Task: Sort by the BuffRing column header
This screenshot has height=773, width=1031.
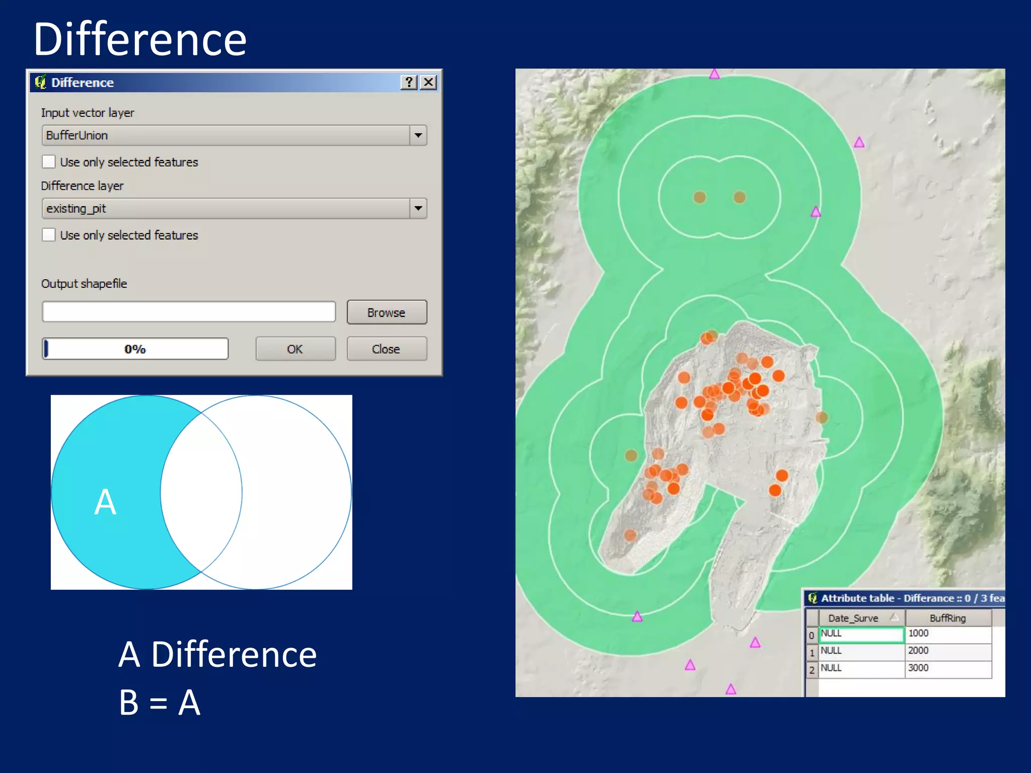Action: point(947,618)
